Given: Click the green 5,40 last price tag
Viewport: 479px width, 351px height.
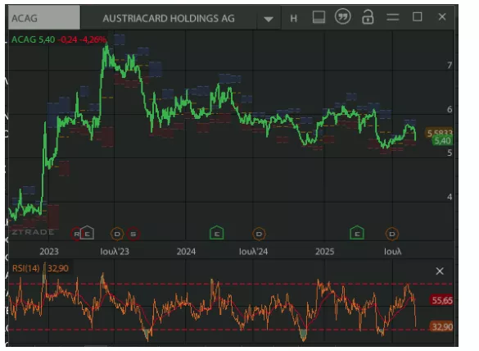Looking at the screenshot, I should [442, 141].
